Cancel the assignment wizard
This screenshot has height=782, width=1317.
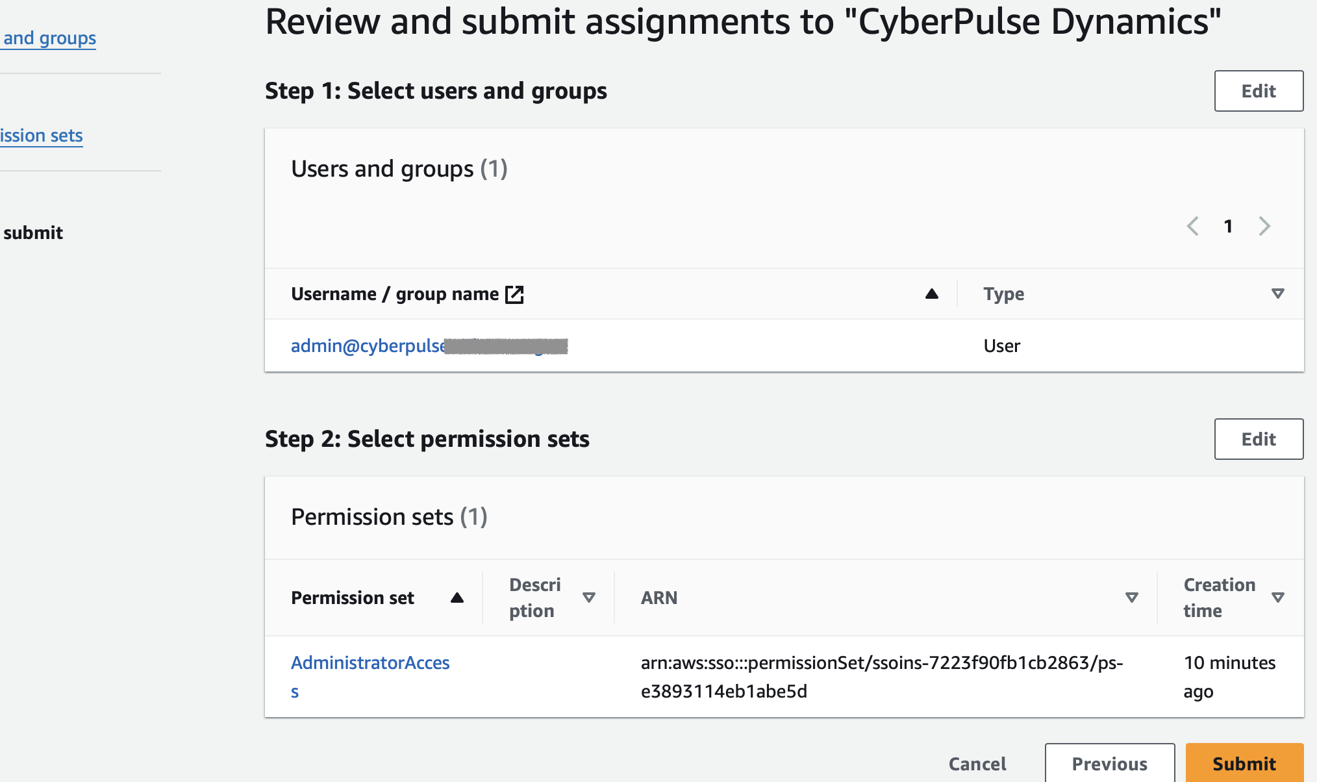(x=977, y=763)
